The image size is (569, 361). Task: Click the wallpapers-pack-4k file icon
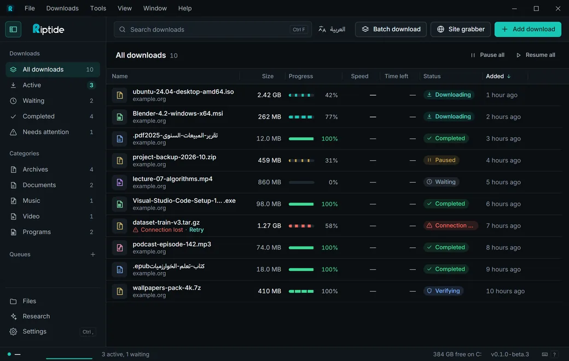(x=119, y=291)
